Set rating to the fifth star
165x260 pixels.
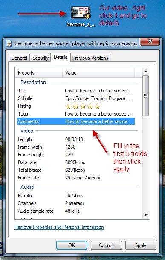click(98, 106)
